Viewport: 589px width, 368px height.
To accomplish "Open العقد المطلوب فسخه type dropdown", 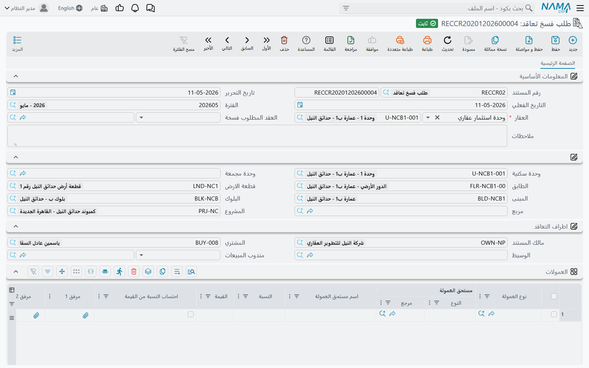I will click(x=141, y=117).
